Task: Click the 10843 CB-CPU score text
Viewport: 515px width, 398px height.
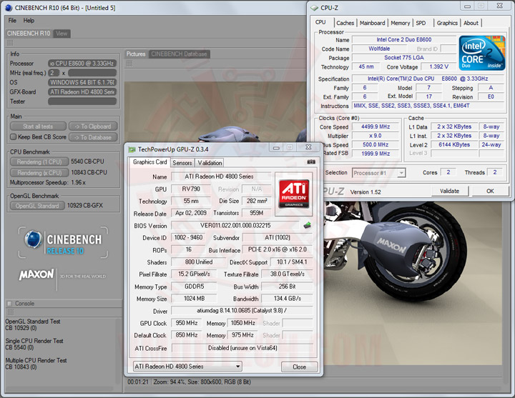Action: click(x=89, y=172)
